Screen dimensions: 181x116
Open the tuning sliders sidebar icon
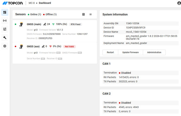coord(5,29)
